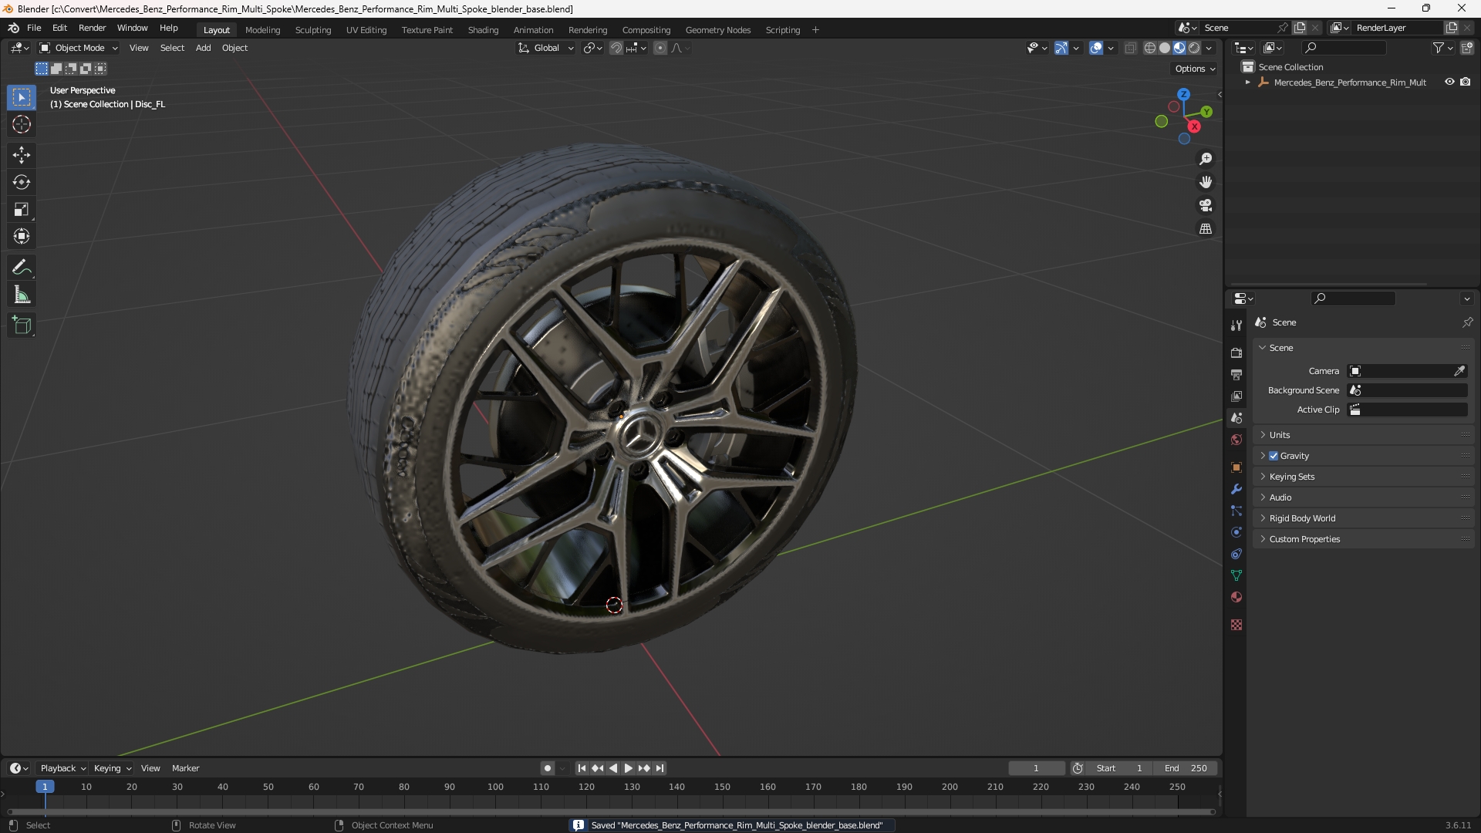Open the Object Data properties tab
Image resolution: width=1481 pixels, height=833 pixels.
1236,575
